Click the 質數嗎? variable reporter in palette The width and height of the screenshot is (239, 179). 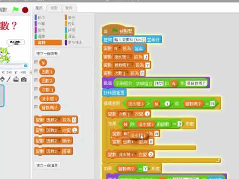pyautogui.click(x=50, y=108)
